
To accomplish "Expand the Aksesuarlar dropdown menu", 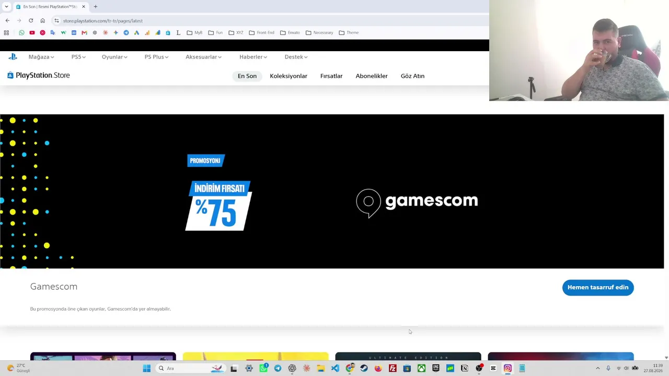I will tap(203, 57).
